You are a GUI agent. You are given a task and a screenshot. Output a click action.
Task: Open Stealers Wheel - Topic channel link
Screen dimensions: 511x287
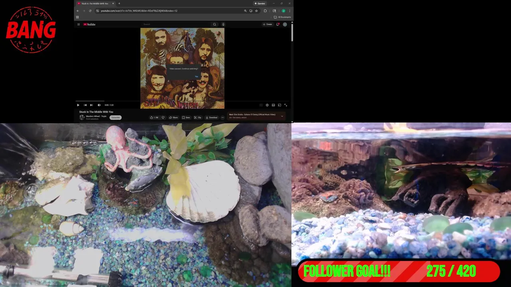click(96, 116)
